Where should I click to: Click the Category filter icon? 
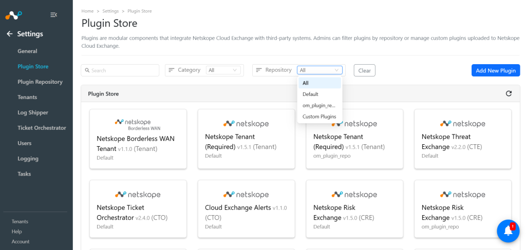[172, 70]
